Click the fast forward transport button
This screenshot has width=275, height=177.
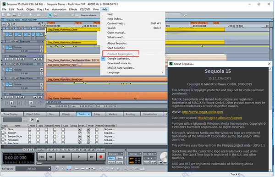coord(92,157)
